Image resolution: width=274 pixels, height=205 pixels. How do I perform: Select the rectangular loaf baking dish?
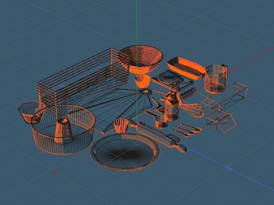(x=187, y=68)
